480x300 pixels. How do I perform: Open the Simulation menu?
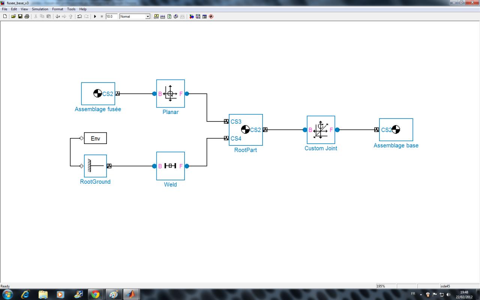(40, 9)
